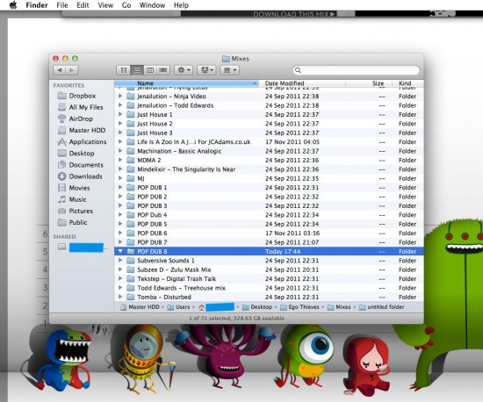Screen dimensions: 483x402
Task: Collapse the POP DUB 8 folder
Action: coord(120,251)
